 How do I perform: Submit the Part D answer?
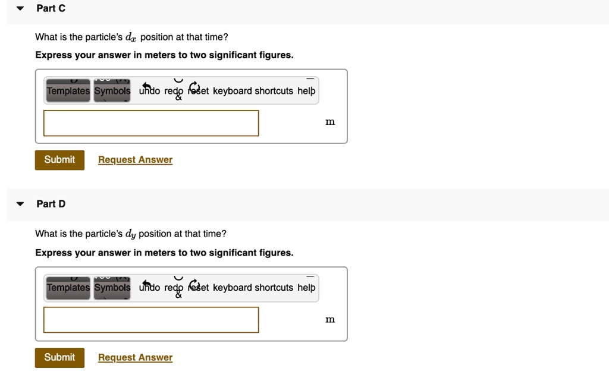point(59,357)
